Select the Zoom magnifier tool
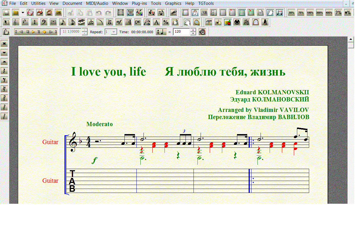Image resolution: width=362 pixels, height=231 pixels. click(196, 22)
